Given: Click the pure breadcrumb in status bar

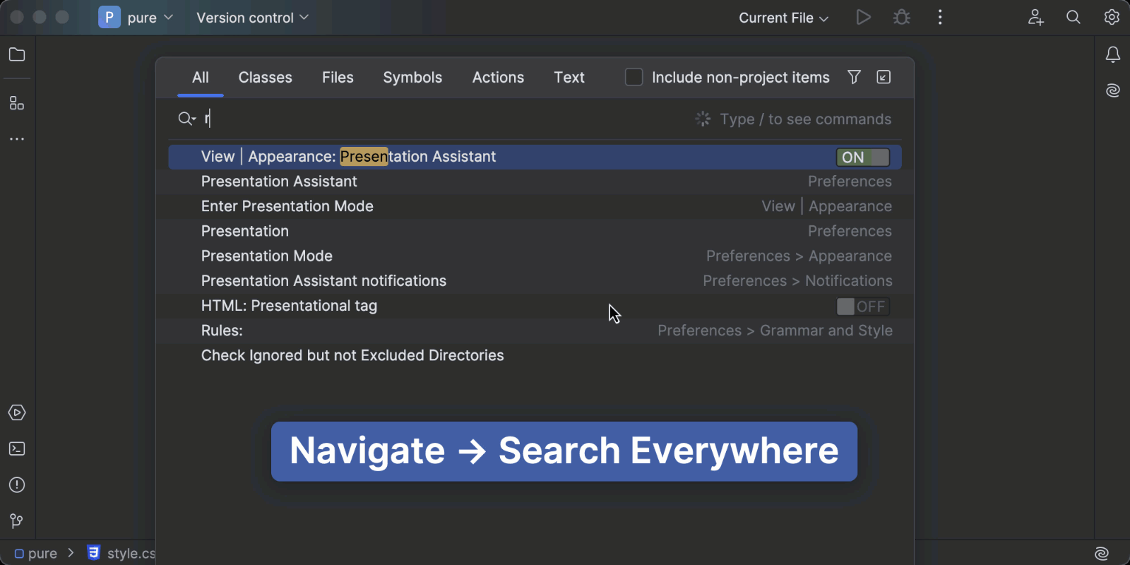Looking at the screenshot, I should [36, 554].
